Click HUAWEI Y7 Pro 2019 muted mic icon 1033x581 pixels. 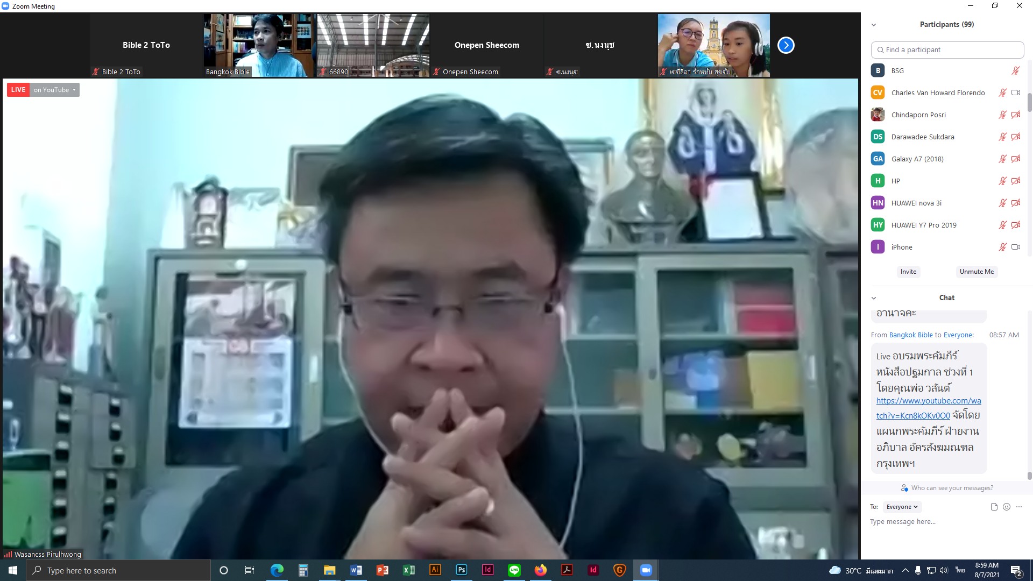click(x=1002, y=225)
